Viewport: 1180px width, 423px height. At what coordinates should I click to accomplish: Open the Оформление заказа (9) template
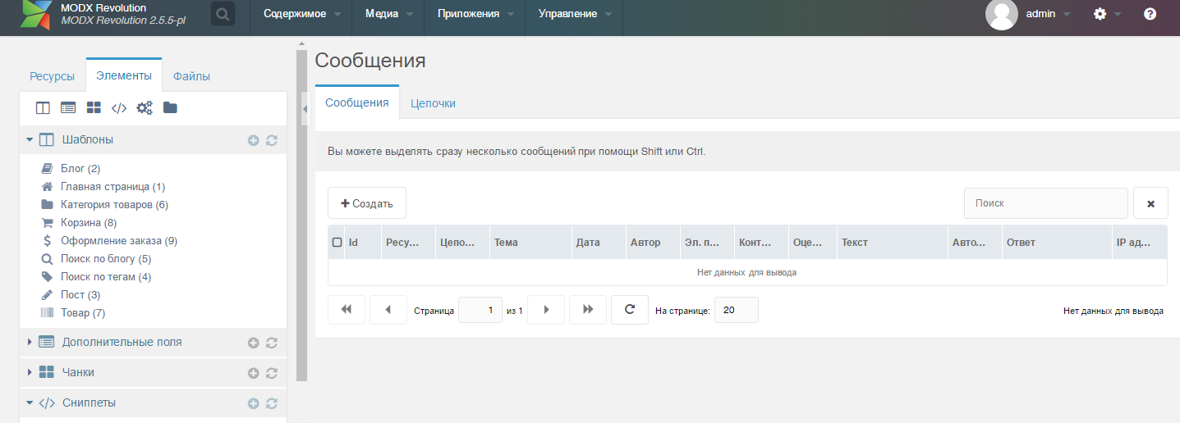tap(119, 241)
